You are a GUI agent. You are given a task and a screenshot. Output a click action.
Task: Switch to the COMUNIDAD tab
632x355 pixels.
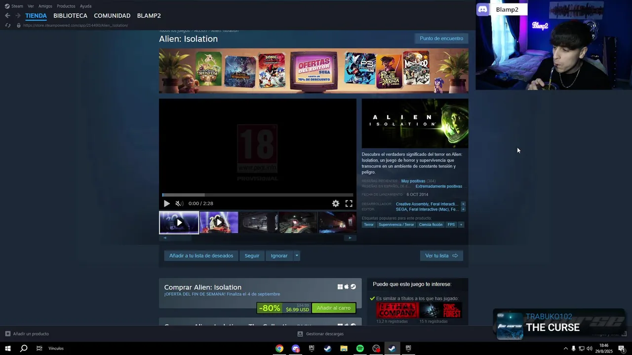coord(112,16)
